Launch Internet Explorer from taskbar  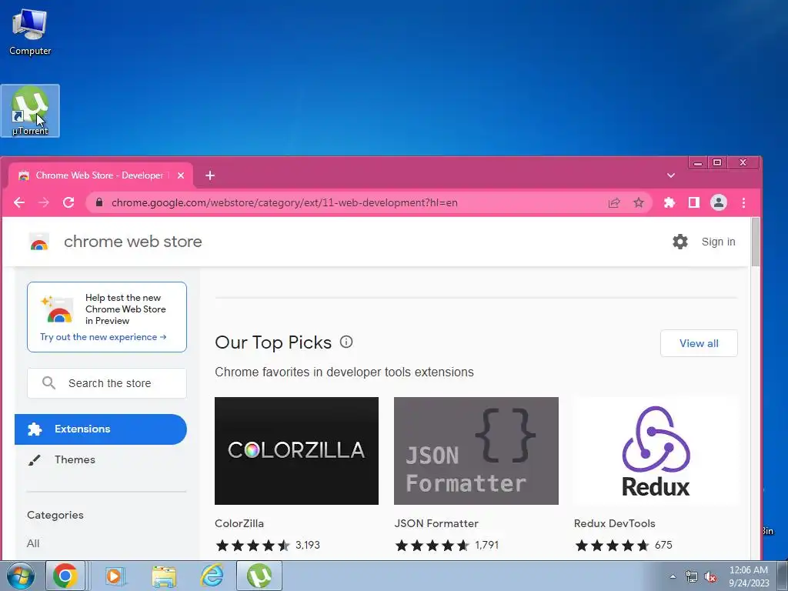(212, 576)
